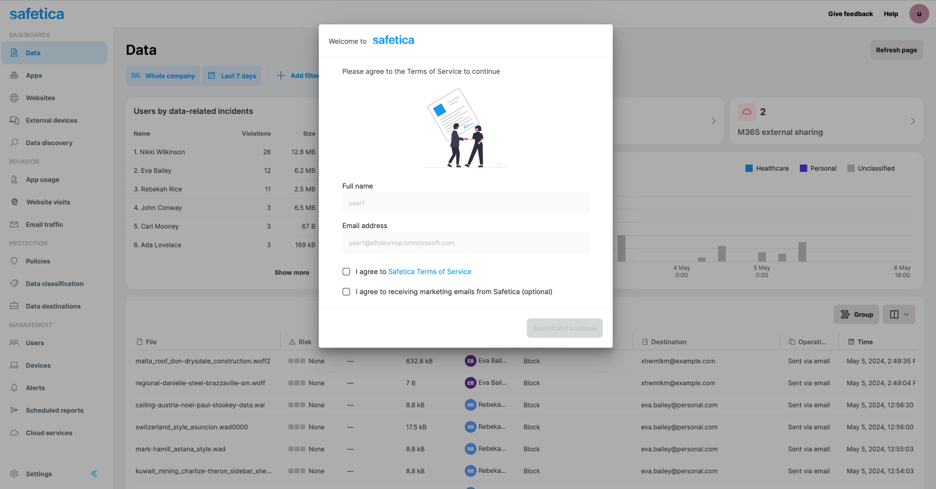Image resolution: width=936 pixels, height=489 pixels.
Task: Open the Data dashboard icon in sidebar
Action: click(14, 53)
